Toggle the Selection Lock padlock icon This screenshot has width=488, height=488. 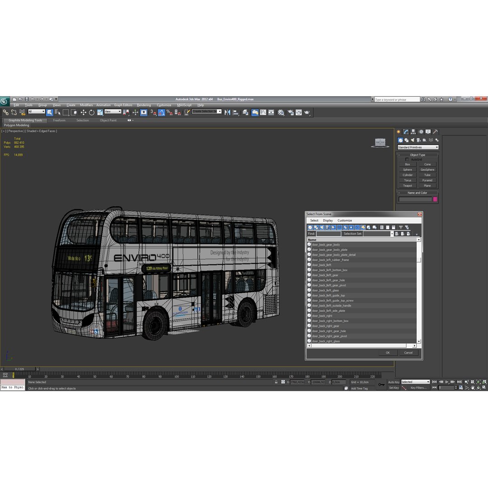tap(276, 382)
